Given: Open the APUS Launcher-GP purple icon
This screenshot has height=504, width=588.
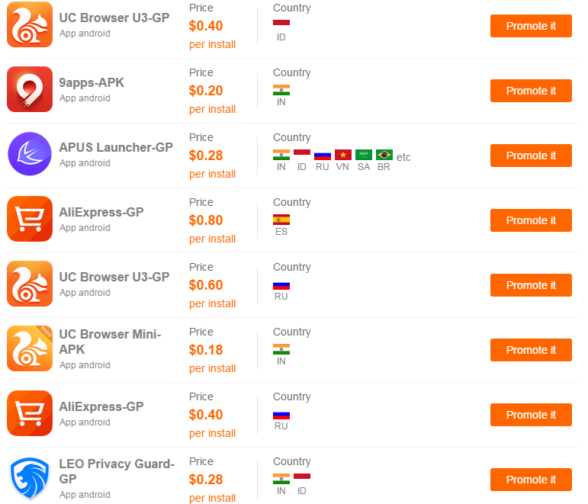Looking at the screenshot, I should [30, 154].
